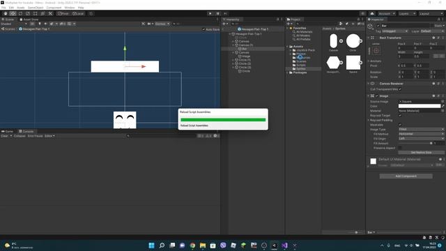Toggle the Auto Save checkbox
This screenshot has width=446, height=251.
203,29
